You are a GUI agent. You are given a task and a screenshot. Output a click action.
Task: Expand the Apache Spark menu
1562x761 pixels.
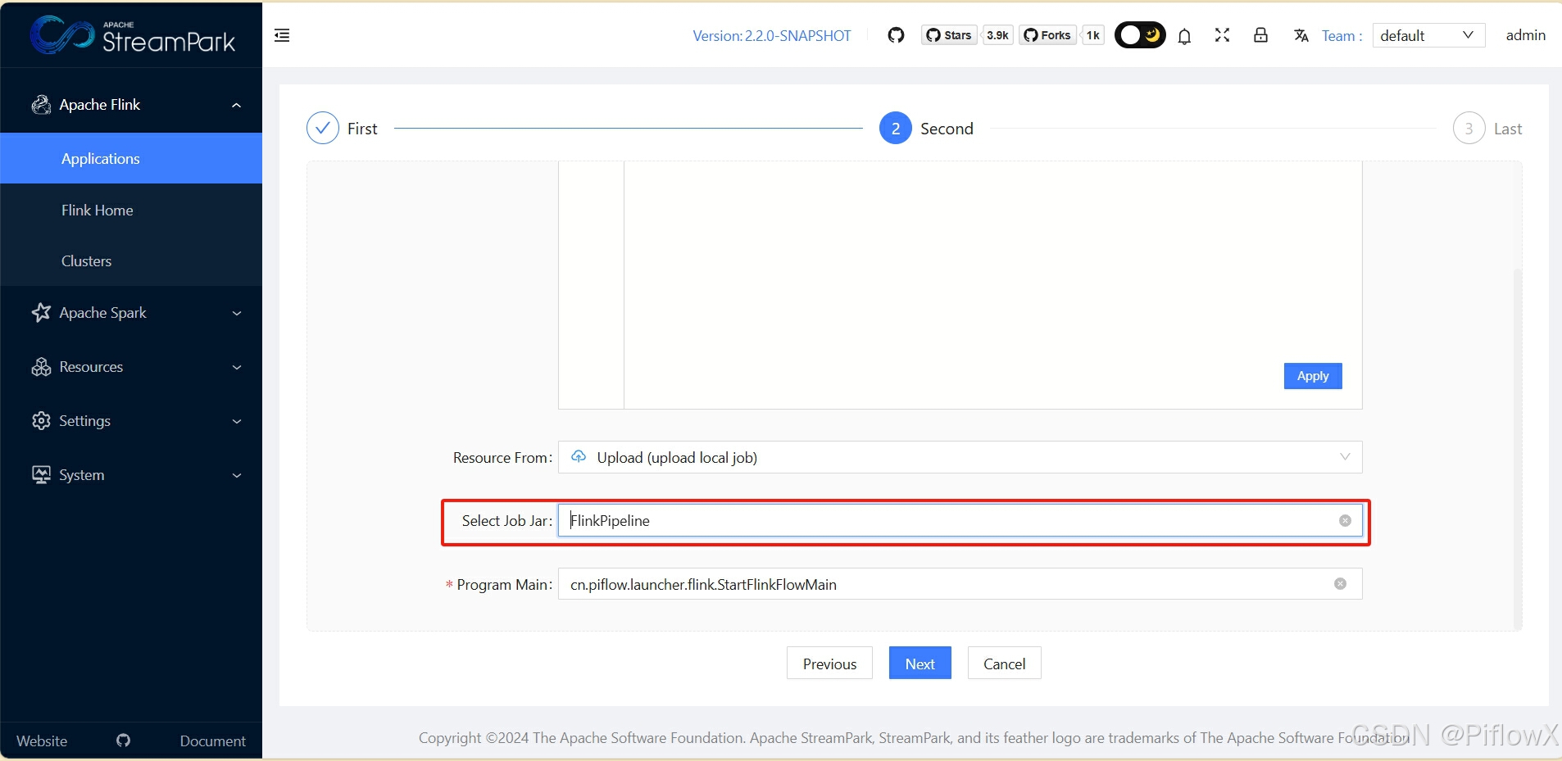click(131, 313)
